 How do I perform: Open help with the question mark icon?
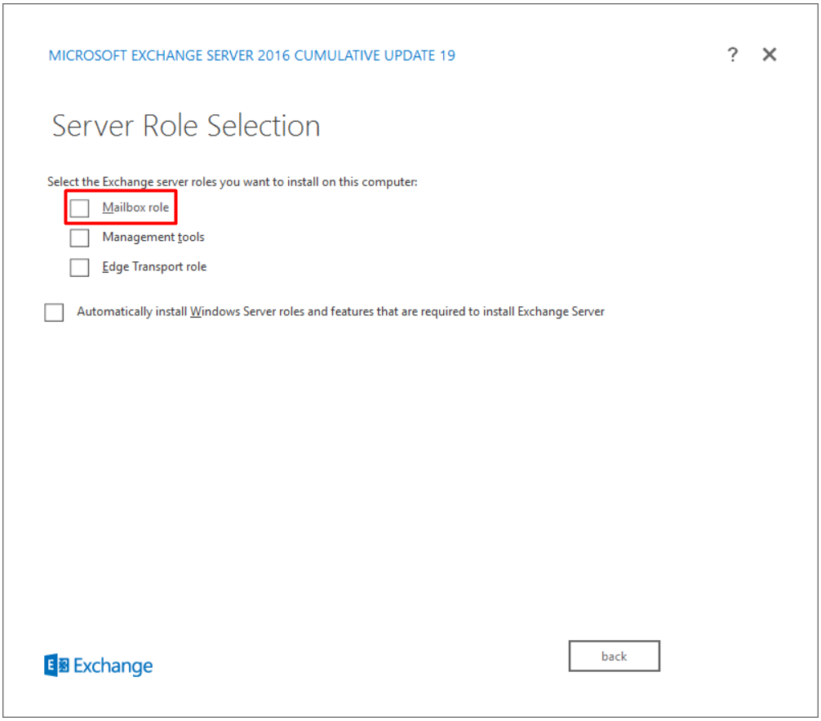(733, 55)
